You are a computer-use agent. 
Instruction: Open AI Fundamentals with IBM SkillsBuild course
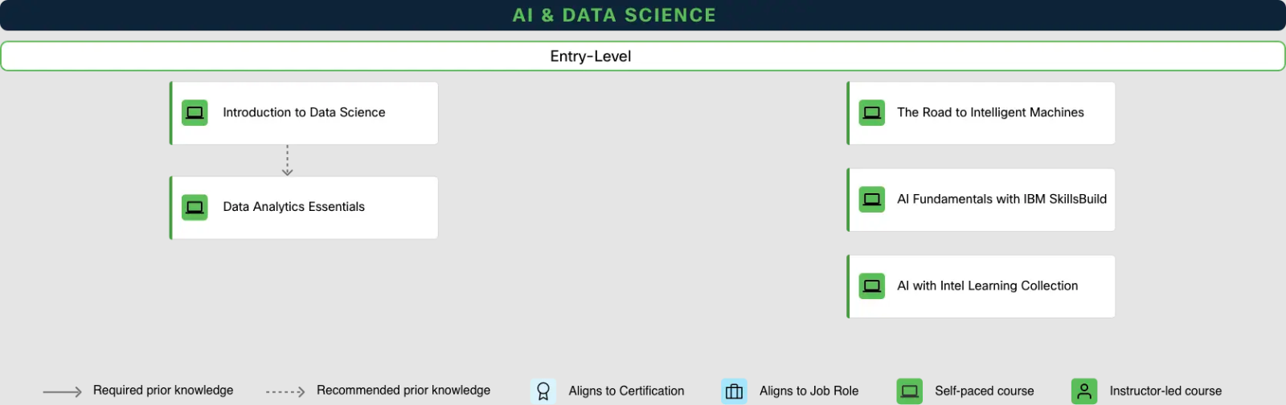coord(1001,200)
